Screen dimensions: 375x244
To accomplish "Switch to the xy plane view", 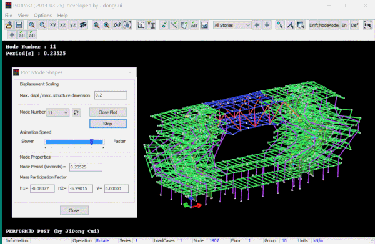I will coord(52,25).
